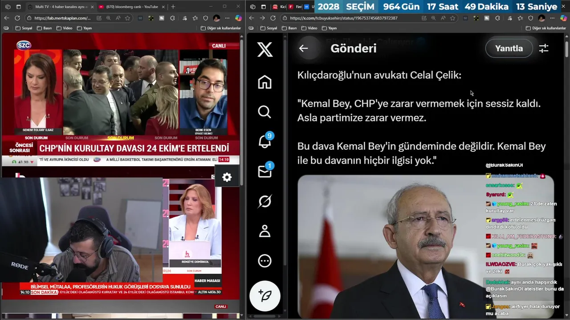Refresh the left browser window page

[17, 18]
